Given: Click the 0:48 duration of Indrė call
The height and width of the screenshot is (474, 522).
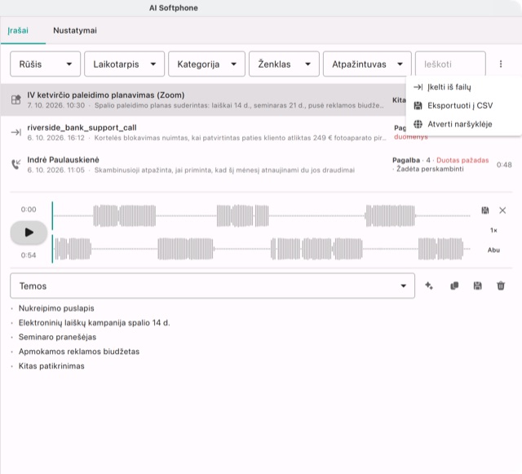Looking at the screenshot, I should click(x=504, y=165).
